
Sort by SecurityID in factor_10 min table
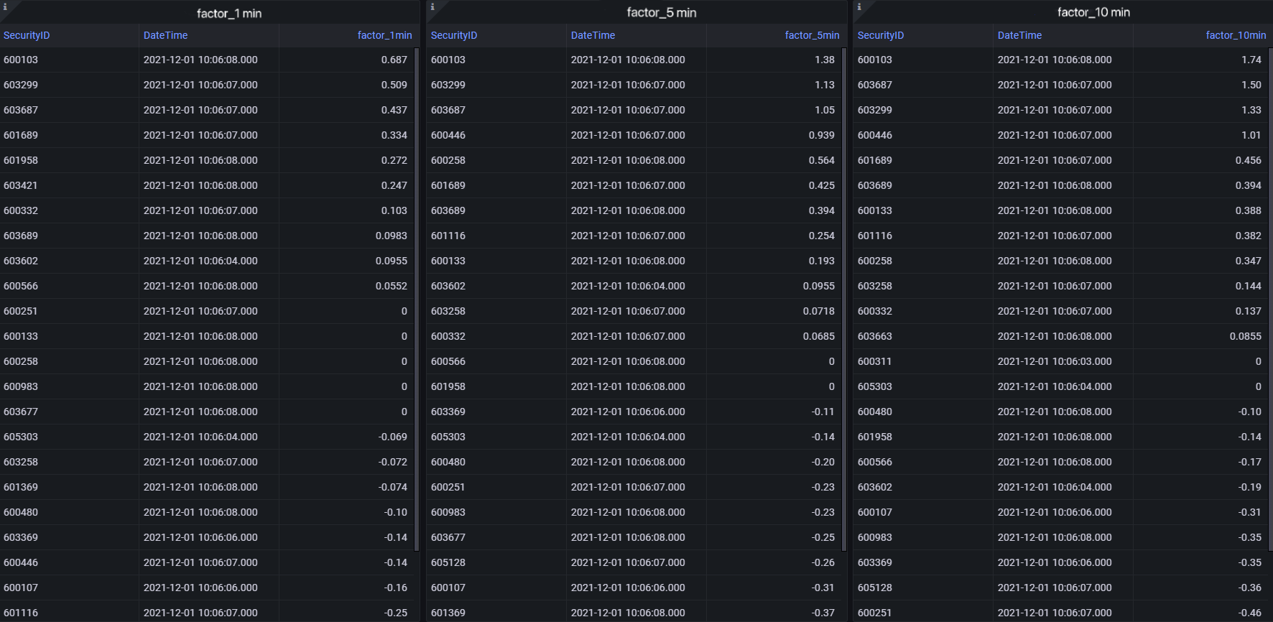881,35
